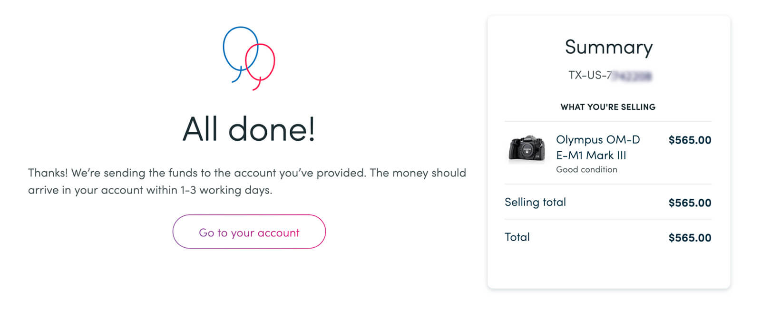
Task: Click the Total label in the final row
Action: point(517,237)
